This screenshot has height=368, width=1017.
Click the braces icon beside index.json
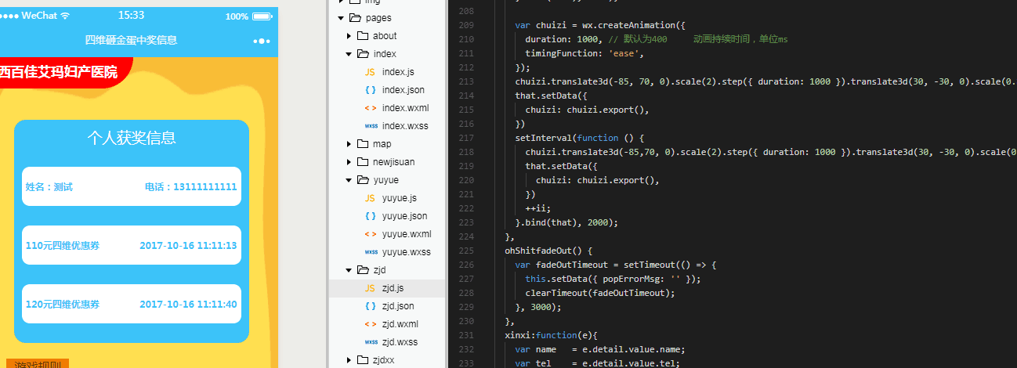pyautogui.click(x=370, y=90)
